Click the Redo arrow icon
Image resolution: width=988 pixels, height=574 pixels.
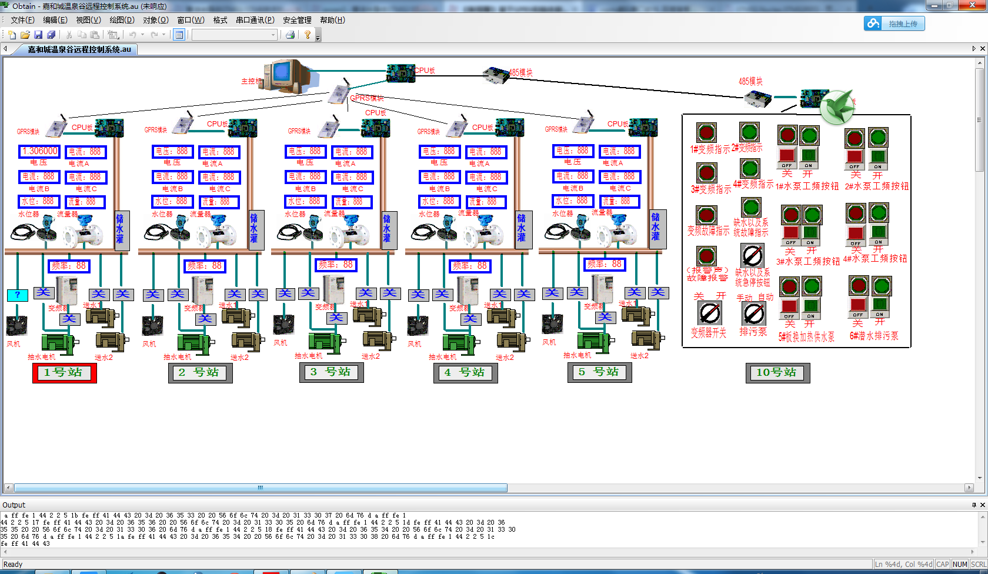pyautogui.click(x=154, y=35)
